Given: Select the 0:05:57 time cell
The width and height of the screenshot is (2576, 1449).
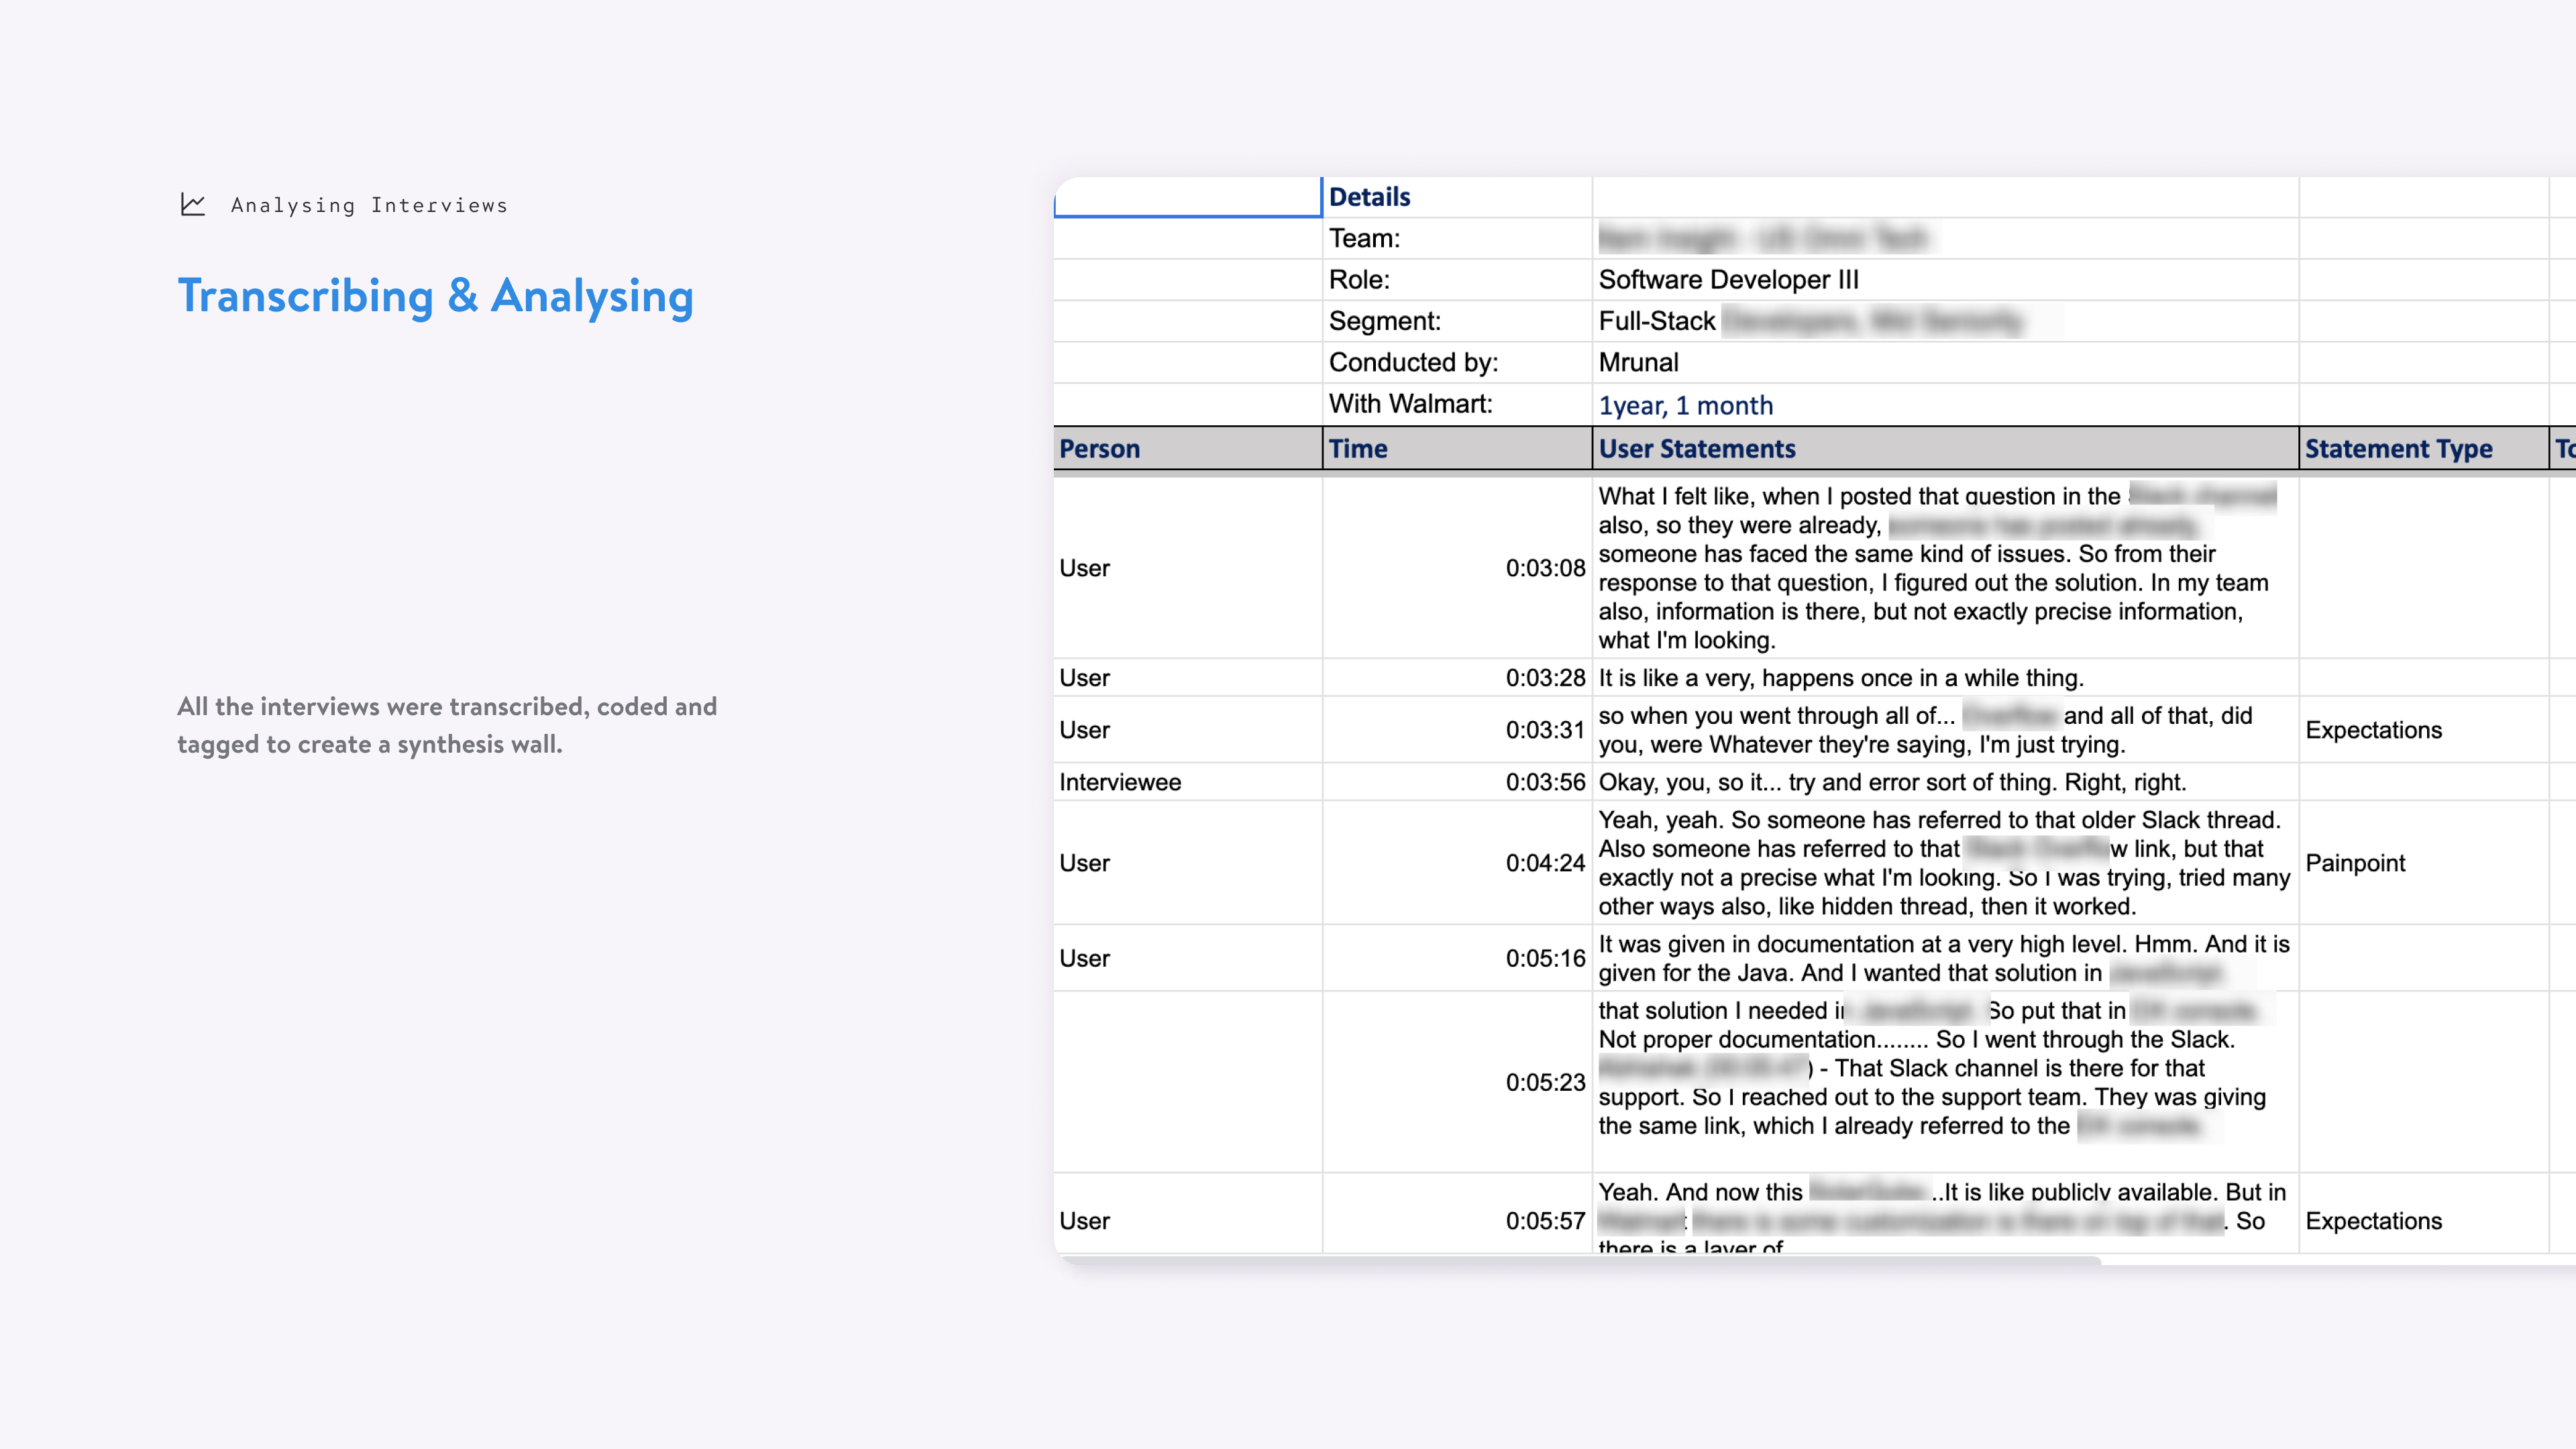Looking at the screenshot, I should [x=1457, y=1213].
